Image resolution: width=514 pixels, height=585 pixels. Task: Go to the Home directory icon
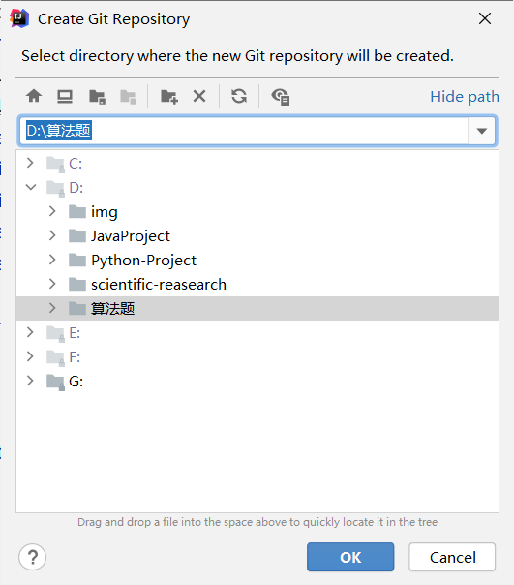click(x=34, y=96)
